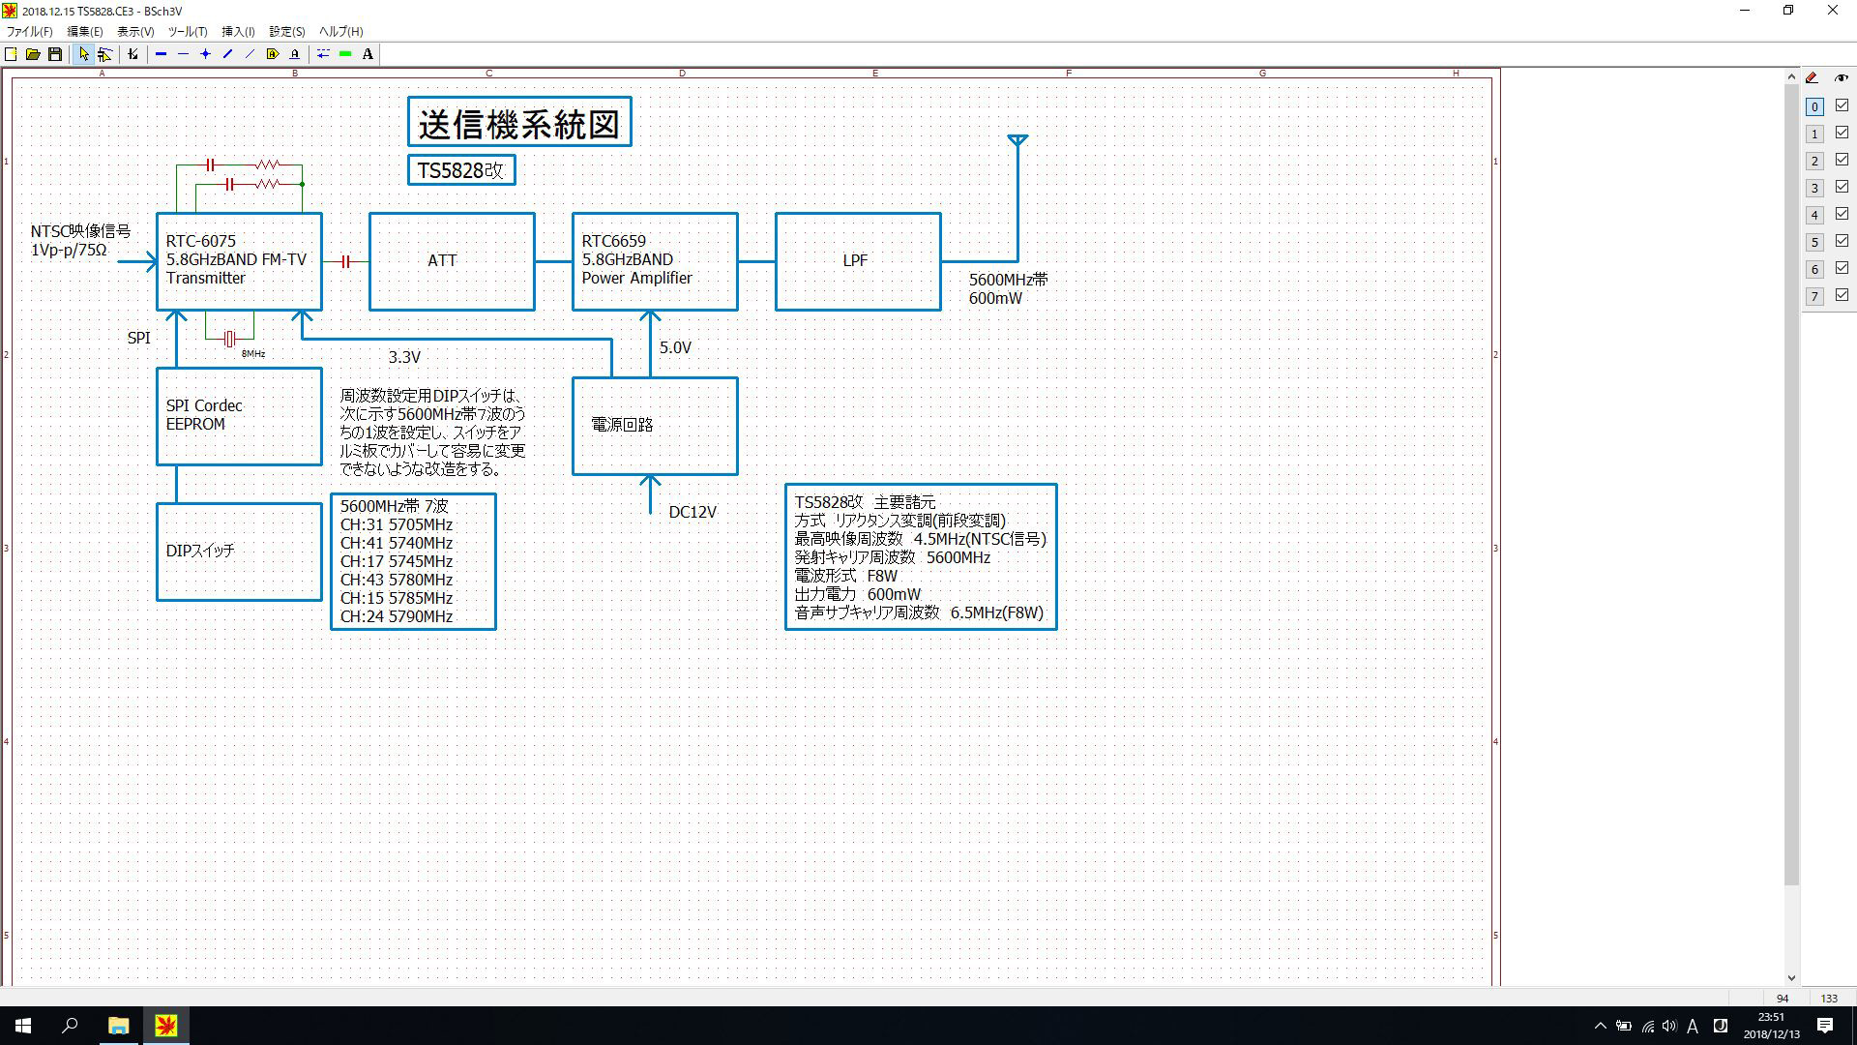
Task: Open the Windows Start menu
Action: pyautogui.click(x=23, y=1026)
